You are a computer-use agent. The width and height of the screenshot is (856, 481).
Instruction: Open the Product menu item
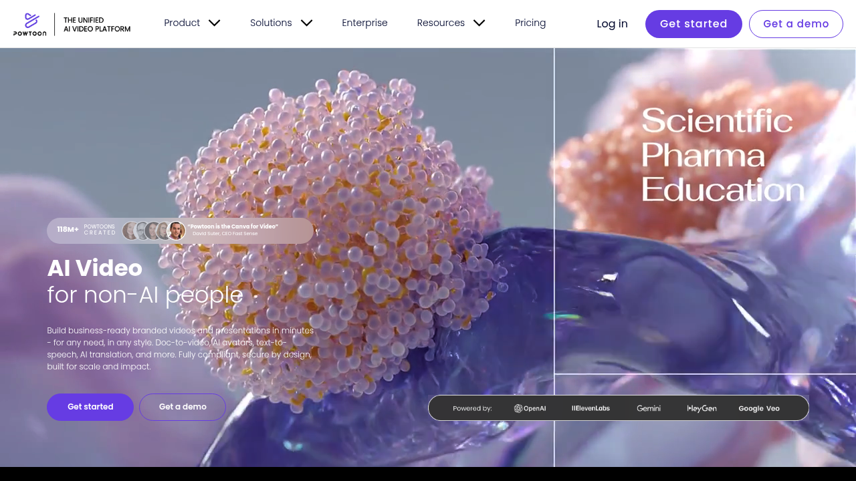point(182,23)
